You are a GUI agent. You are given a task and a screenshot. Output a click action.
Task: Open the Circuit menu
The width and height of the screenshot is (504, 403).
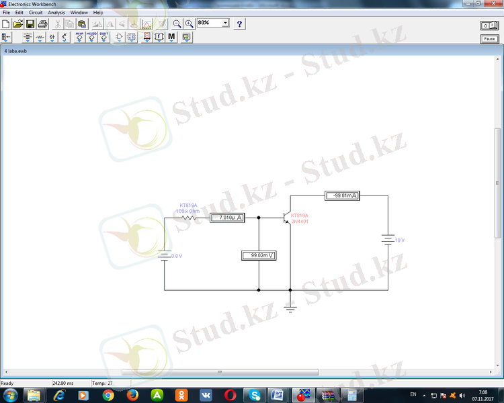pos(36,13)
